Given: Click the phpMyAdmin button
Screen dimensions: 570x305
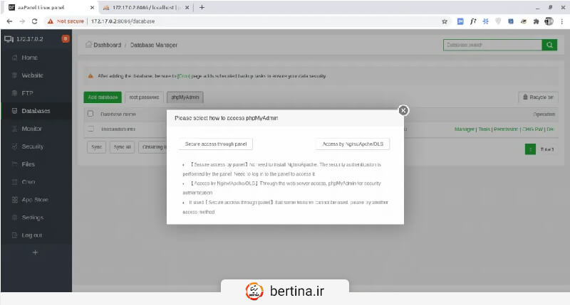Looking at the screenshot, I should [x=185, y=97].
